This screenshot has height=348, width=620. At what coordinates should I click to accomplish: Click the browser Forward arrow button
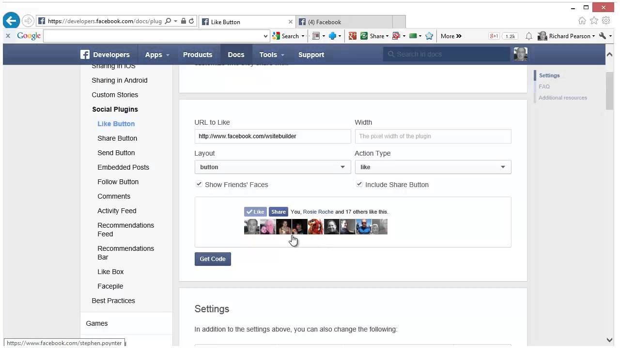coord(28,21)
